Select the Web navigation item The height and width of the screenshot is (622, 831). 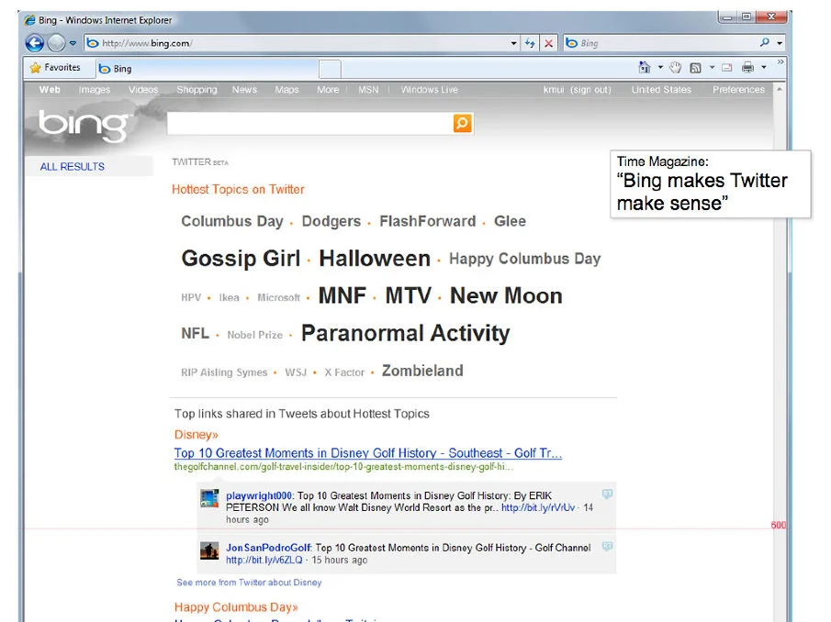tap(50, 90)
